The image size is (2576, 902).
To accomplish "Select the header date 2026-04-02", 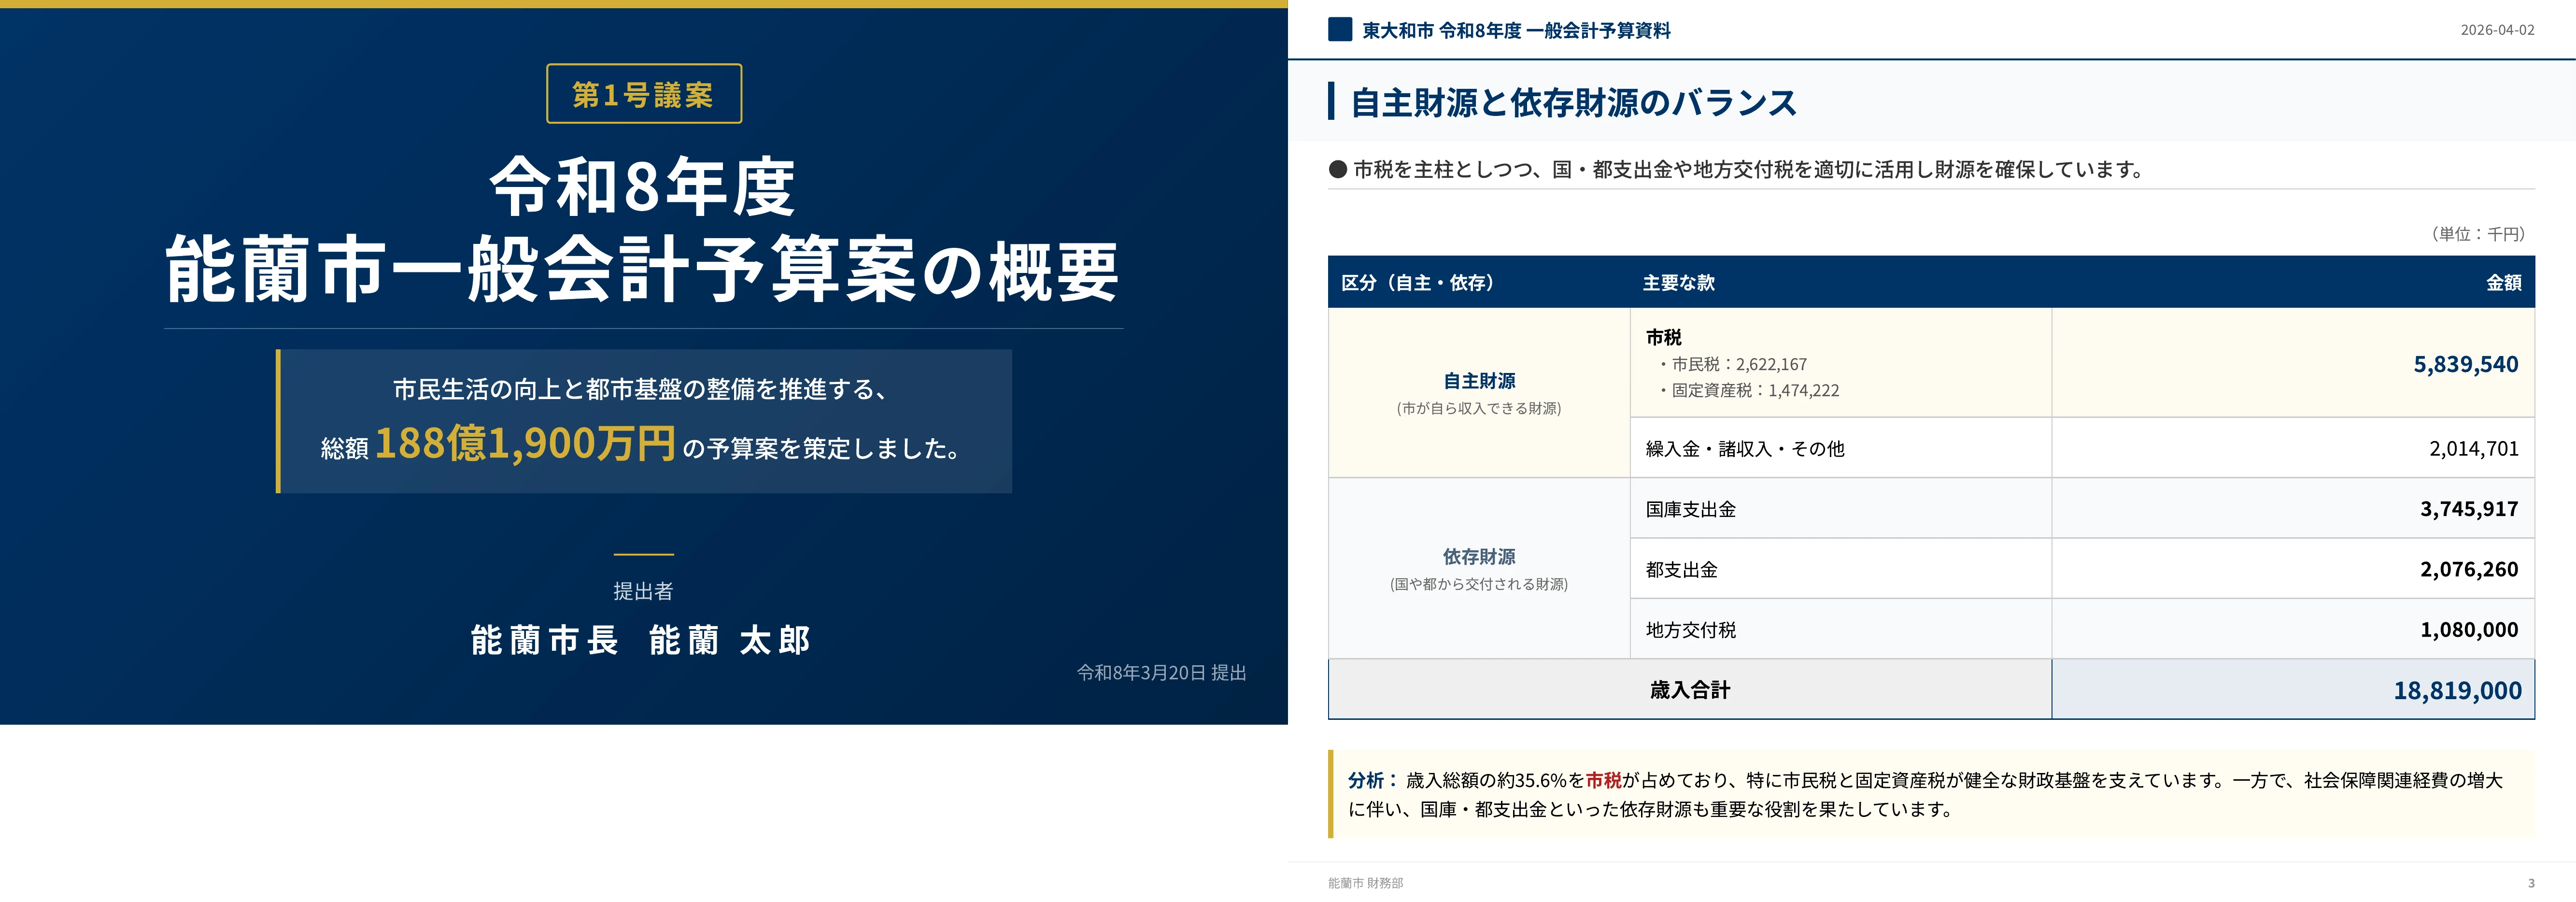I will tap(2497, 30).
